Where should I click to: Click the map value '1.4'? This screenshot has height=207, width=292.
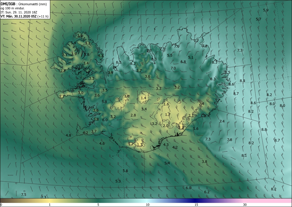(x=143, y=98)
